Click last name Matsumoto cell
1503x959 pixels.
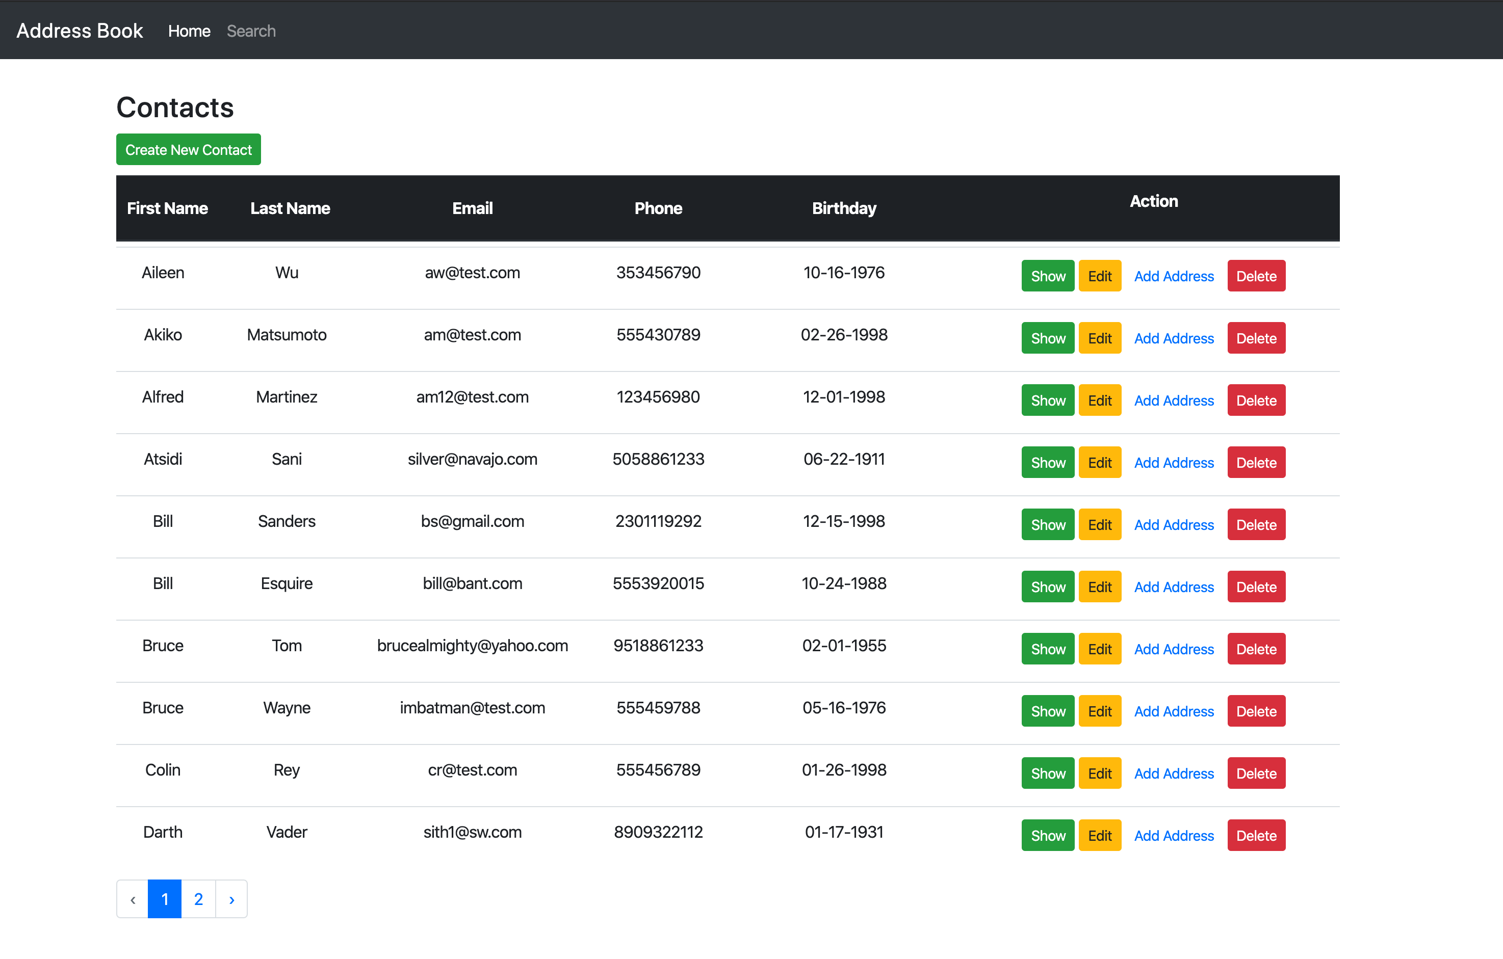(287, 335)
